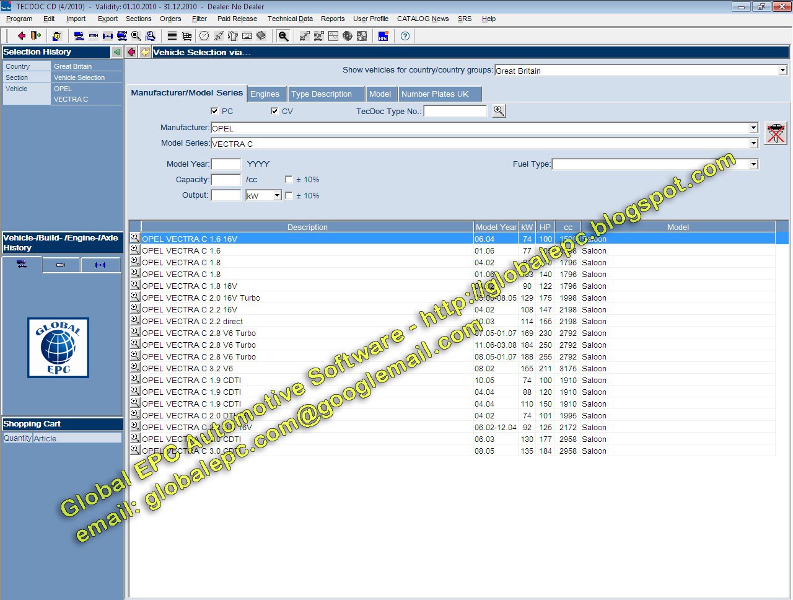Image resolution: width=793 pixels, height=600 pixels.
Task: Open details icon for VECTRA C 3.2 V6 row
Action: click(x=134, y=368)
